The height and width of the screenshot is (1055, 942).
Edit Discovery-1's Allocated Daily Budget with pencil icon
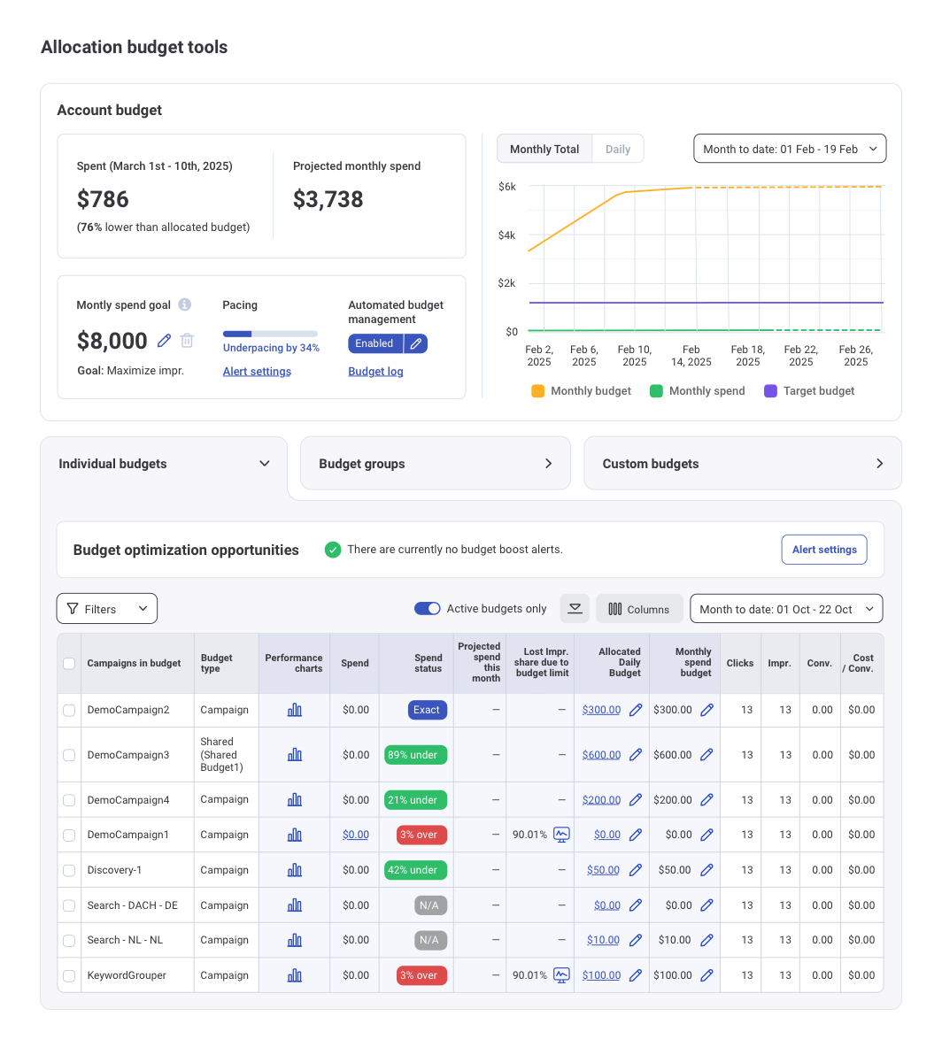[x=636, y=869]
